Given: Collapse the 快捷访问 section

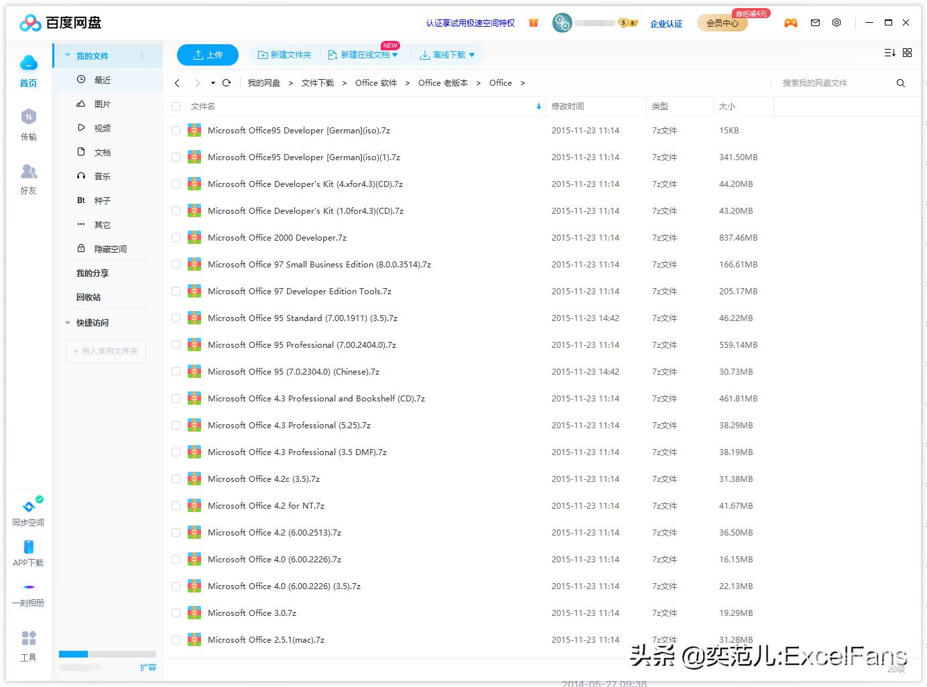Looking at the screenshot, I should pos(68,323).
